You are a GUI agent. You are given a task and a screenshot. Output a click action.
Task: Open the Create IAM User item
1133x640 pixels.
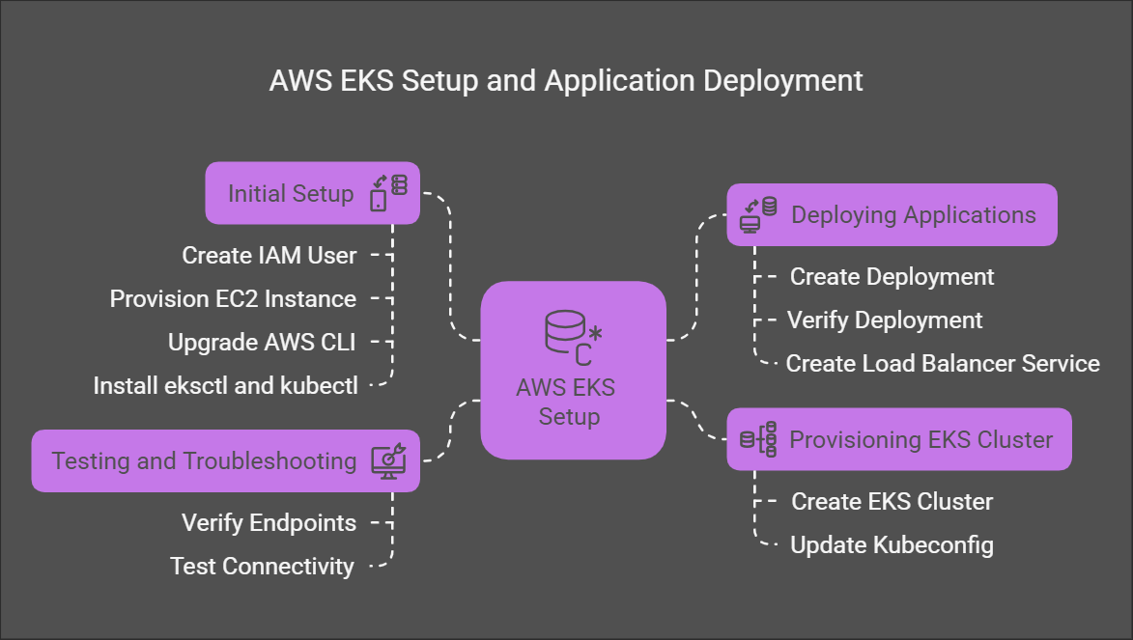(x=269, y=255)
